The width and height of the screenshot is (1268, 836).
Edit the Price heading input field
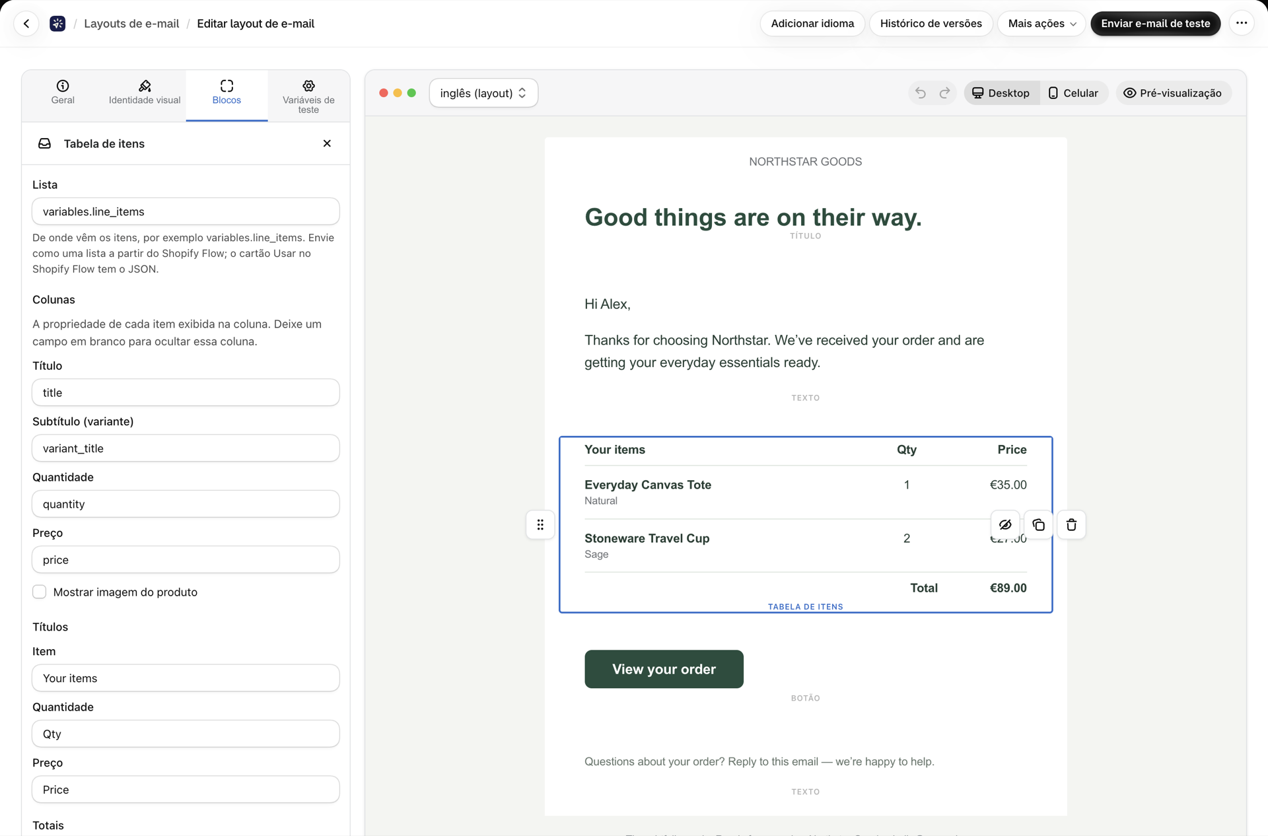click(x=186, y=789)
